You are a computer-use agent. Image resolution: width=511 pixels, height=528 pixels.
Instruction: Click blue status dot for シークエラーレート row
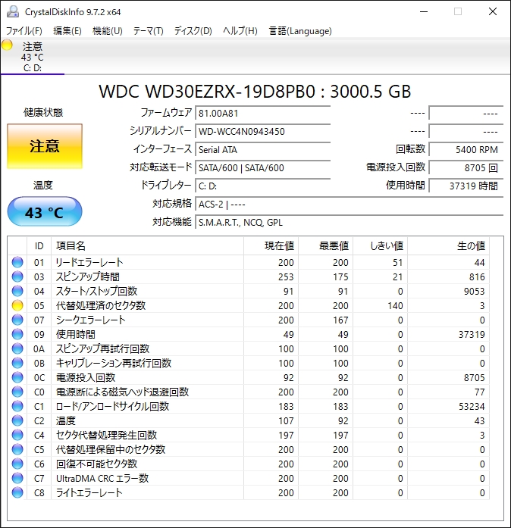pos(17,320)
